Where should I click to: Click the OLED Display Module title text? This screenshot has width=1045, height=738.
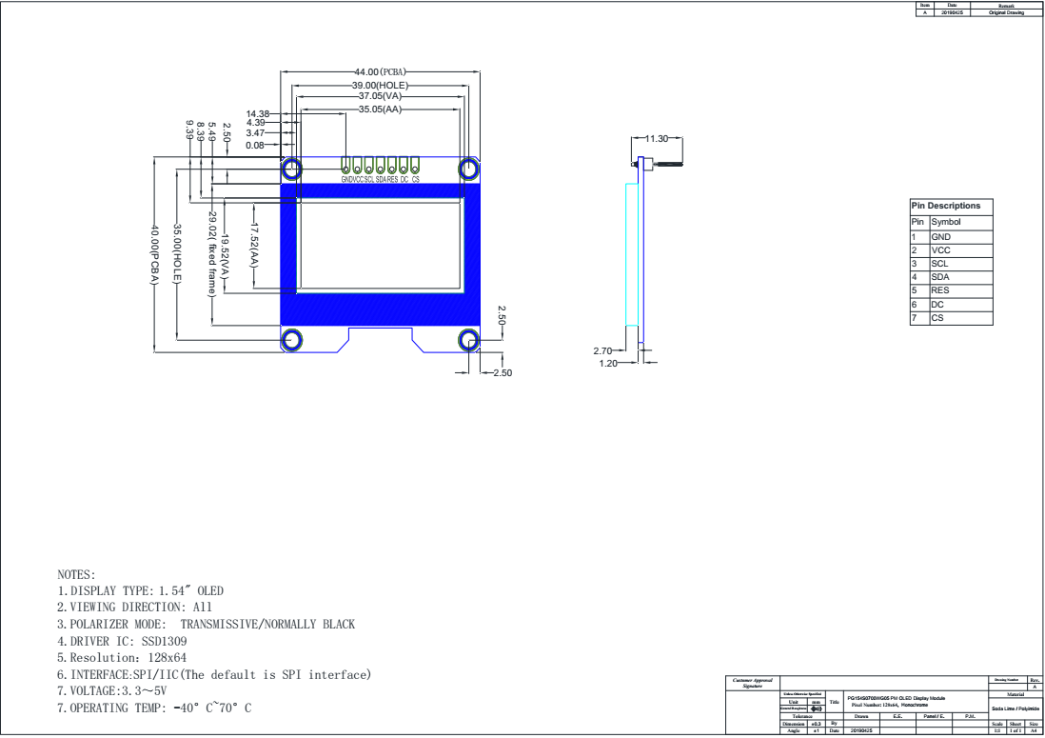click(x=899, y=698)
